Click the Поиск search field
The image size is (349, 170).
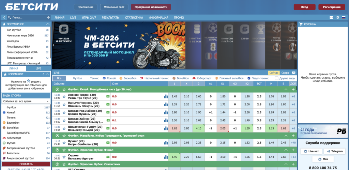coord(29,17)
